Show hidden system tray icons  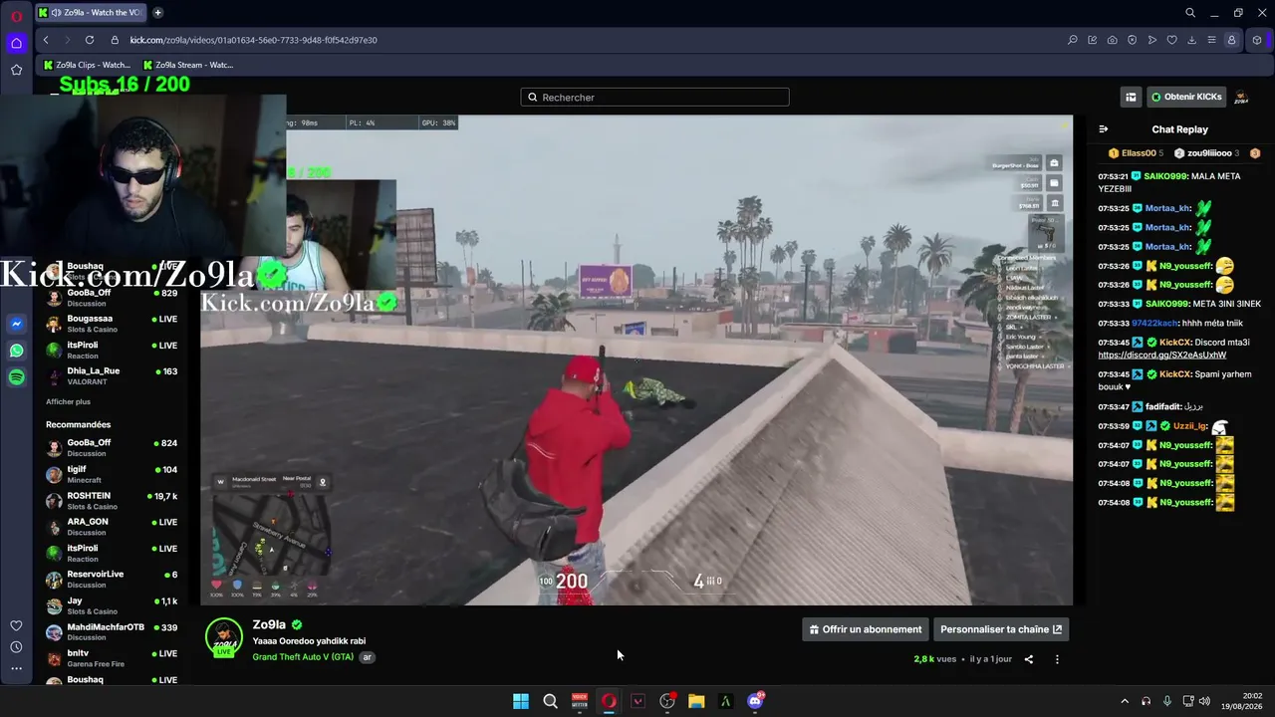(1125, 701)
